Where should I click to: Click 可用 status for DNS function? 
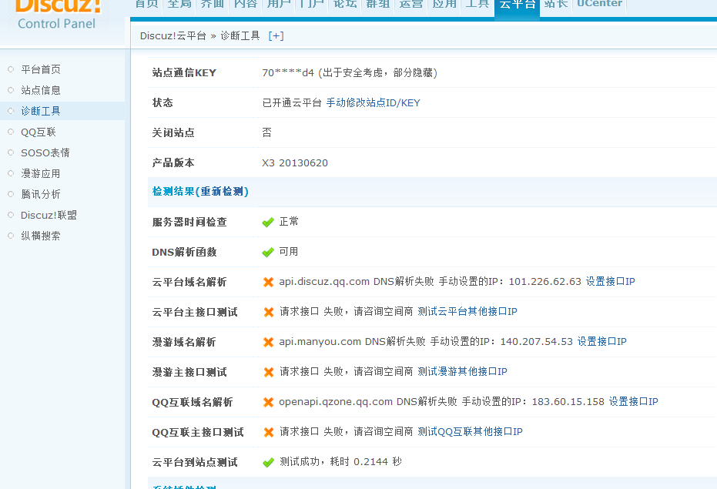pyautogui.click(x=289, y=252)
